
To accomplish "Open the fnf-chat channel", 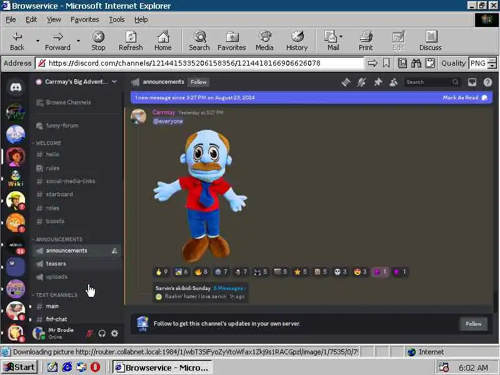I will [76, 319].
